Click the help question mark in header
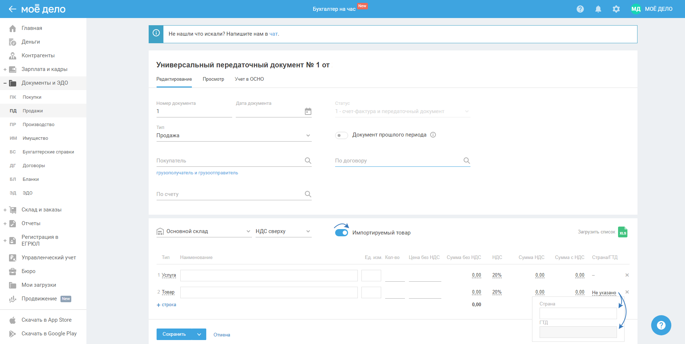This screenshot has width=685, height=344. 580,9
